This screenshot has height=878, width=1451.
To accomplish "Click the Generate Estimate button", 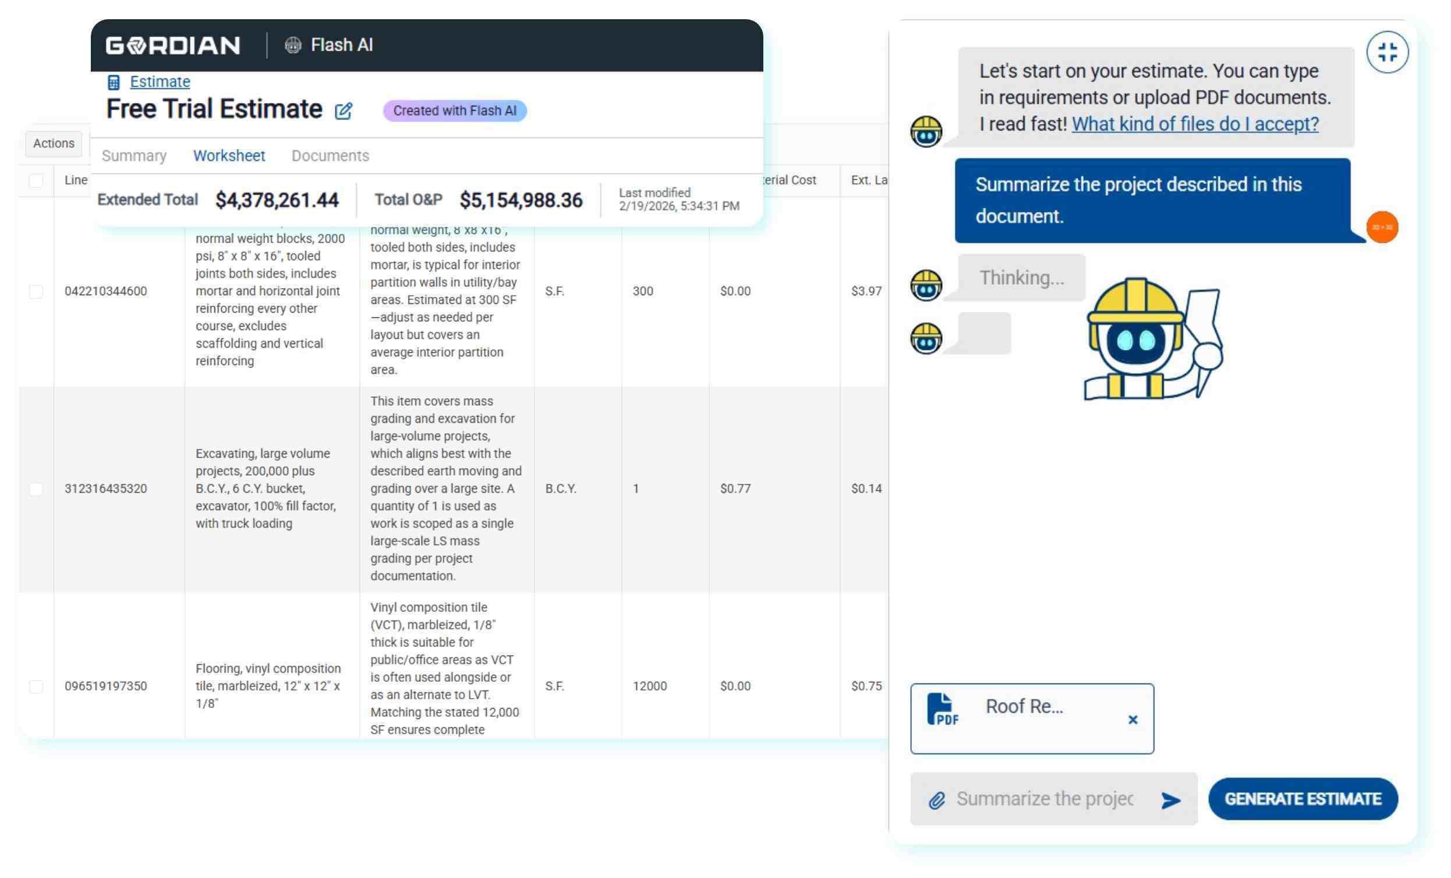I will point(1303,799).
